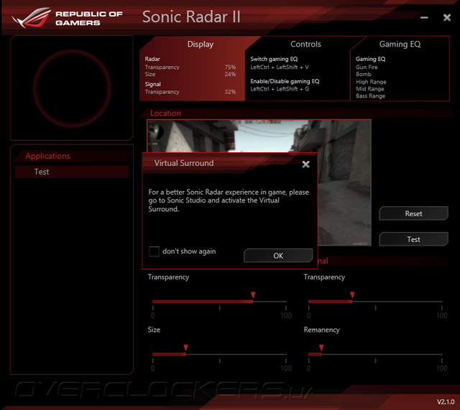Adjust the Radar Size slider handle

point(185,348)
